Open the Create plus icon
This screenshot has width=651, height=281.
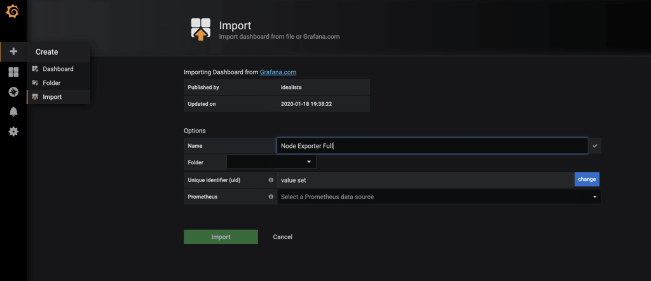click(13, 51)
